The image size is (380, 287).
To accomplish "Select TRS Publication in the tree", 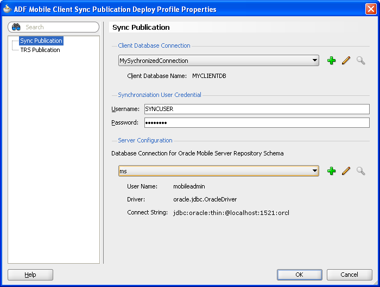I will pos(40,50).
